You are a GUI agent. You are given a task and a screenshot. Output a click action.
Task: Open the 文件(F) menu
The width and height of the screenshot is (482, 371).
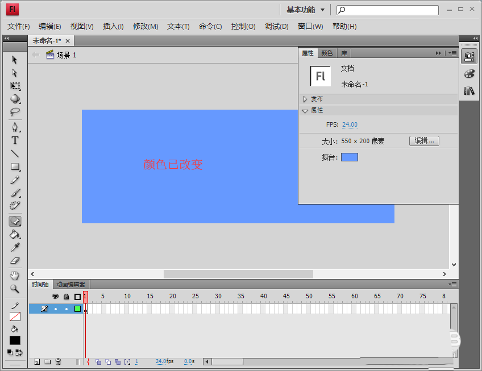coord(18,27)
